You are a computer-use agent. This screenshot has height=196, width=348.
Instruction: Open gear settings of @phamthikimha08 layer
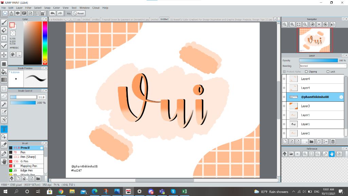[x=341, y=97]
